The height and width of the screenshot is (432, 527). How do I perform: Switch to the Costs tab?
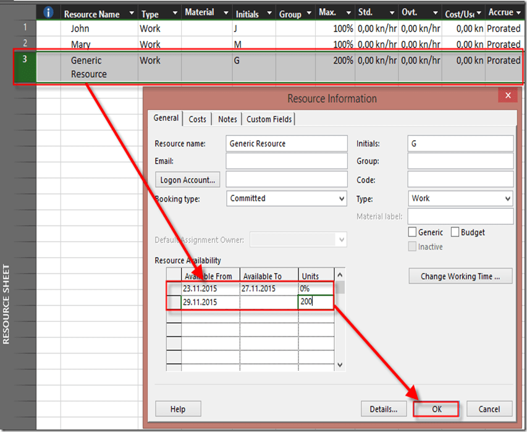pyautogui.click(x=197, y=119)
